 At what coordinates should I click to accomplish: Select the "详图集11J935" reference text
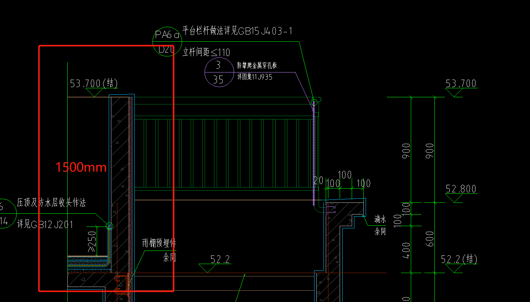255,77
